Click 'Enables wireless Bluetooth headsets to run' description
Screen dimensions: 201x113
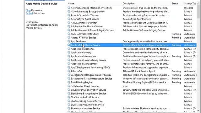[146, 108]
